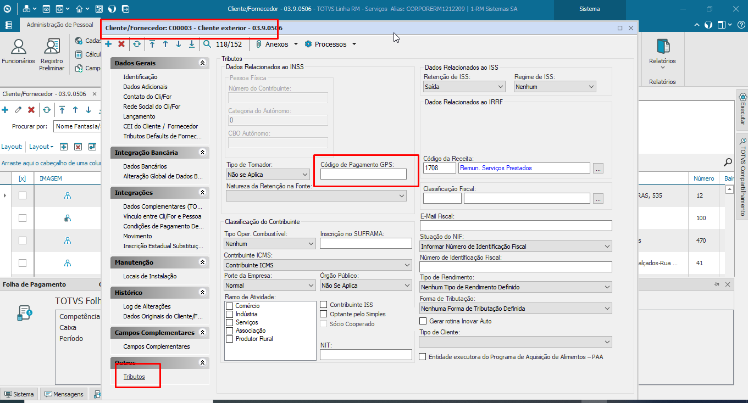Open the Órgão Público dropdown
Screen dimensions: 748x403
tap(366, 286)
